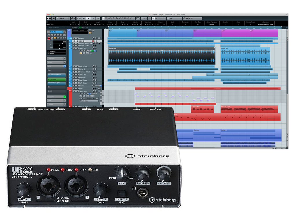Select the Object Selection arrow tool

click(x=103, y=18)
